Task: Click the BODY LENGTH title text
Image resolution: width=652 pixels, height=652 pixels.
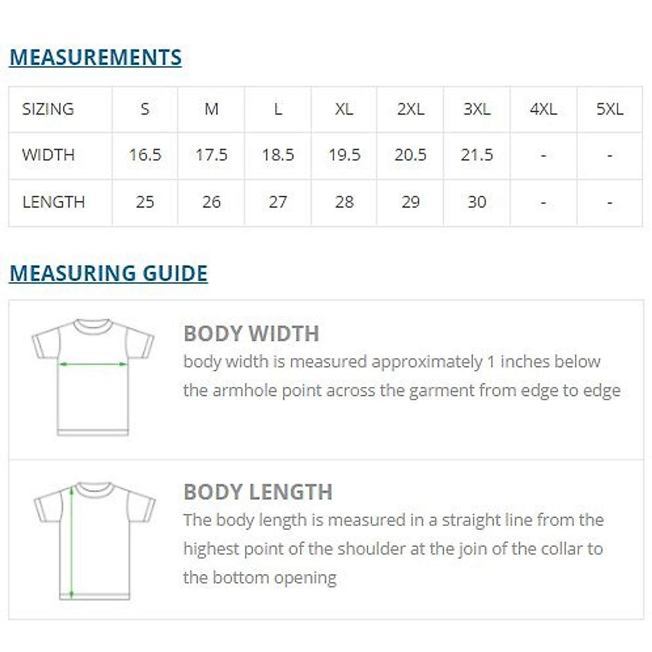Action: [258, 492]
